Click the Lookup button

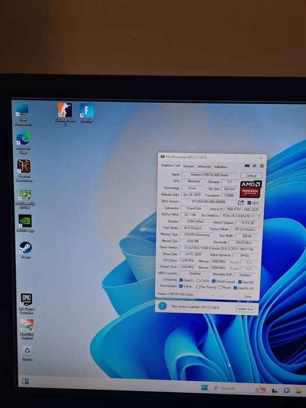point(251,175)
